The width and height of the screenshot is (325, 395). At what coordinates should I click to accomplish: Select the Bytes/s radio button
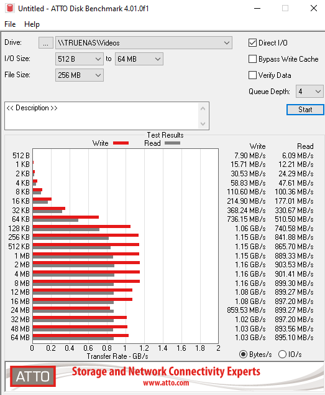[x=243, y=354]
